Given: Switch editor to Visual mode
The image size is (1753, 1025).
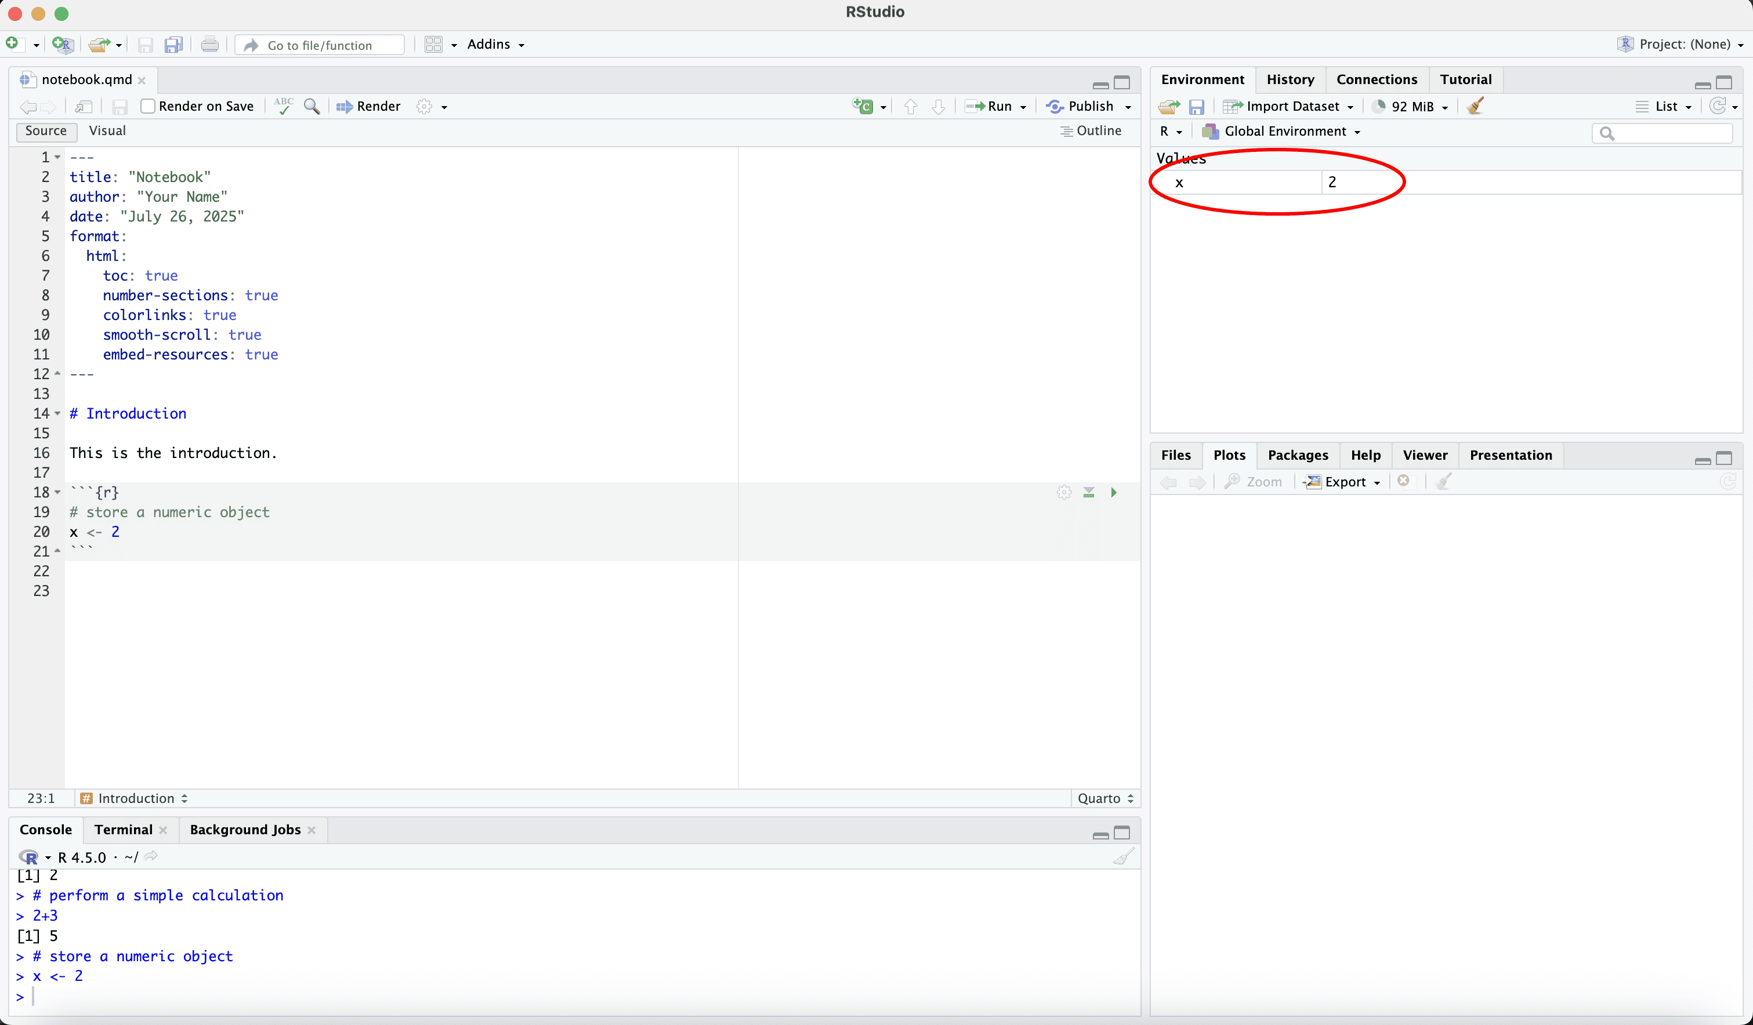Looking at the screenshot, I should [107, 130].
